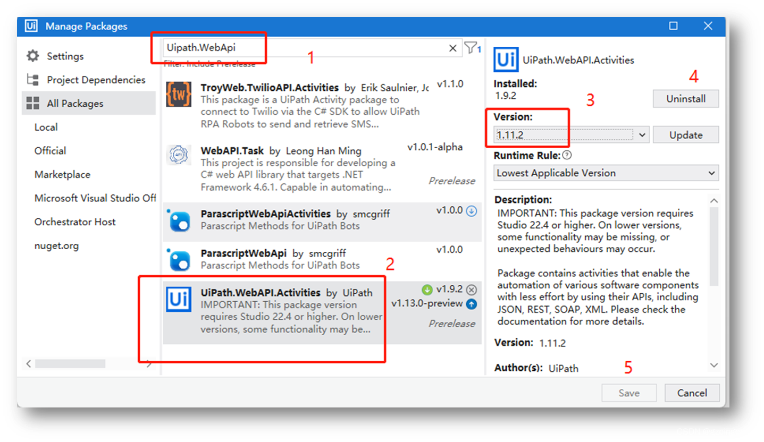
Task: Click the green installed icon next to v1.9.2
Action: pos(427,290)
